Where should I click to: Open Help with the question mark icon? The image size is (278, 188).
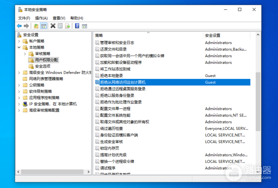point(77,26)
